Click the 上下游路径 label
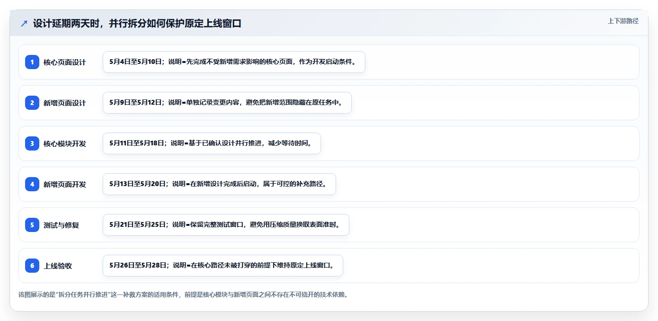Image resolution: width=658 pixels, height=321 pixels. tap(623, 21)
